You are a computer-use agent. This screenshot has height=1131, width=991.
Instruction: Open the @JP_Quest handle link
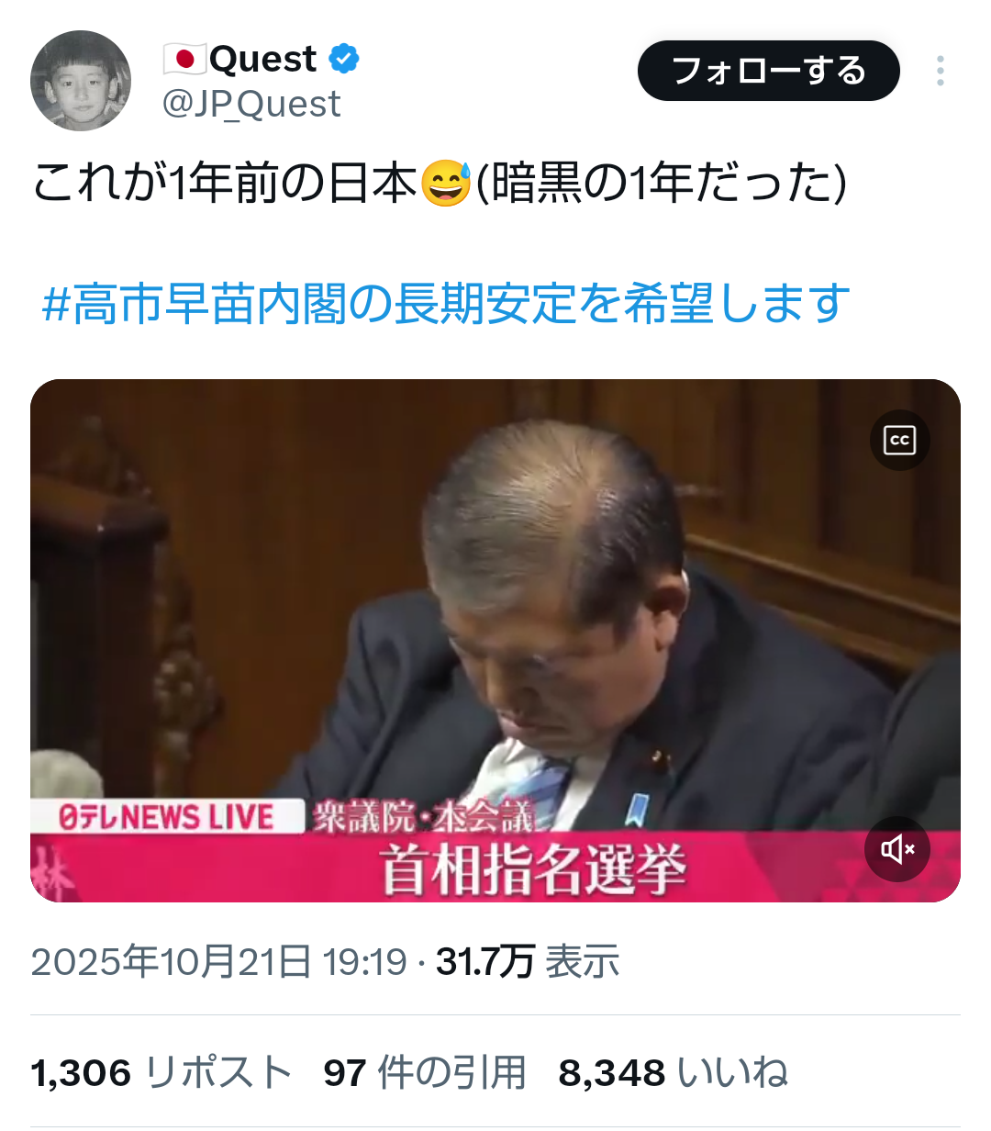coord(251,105)
